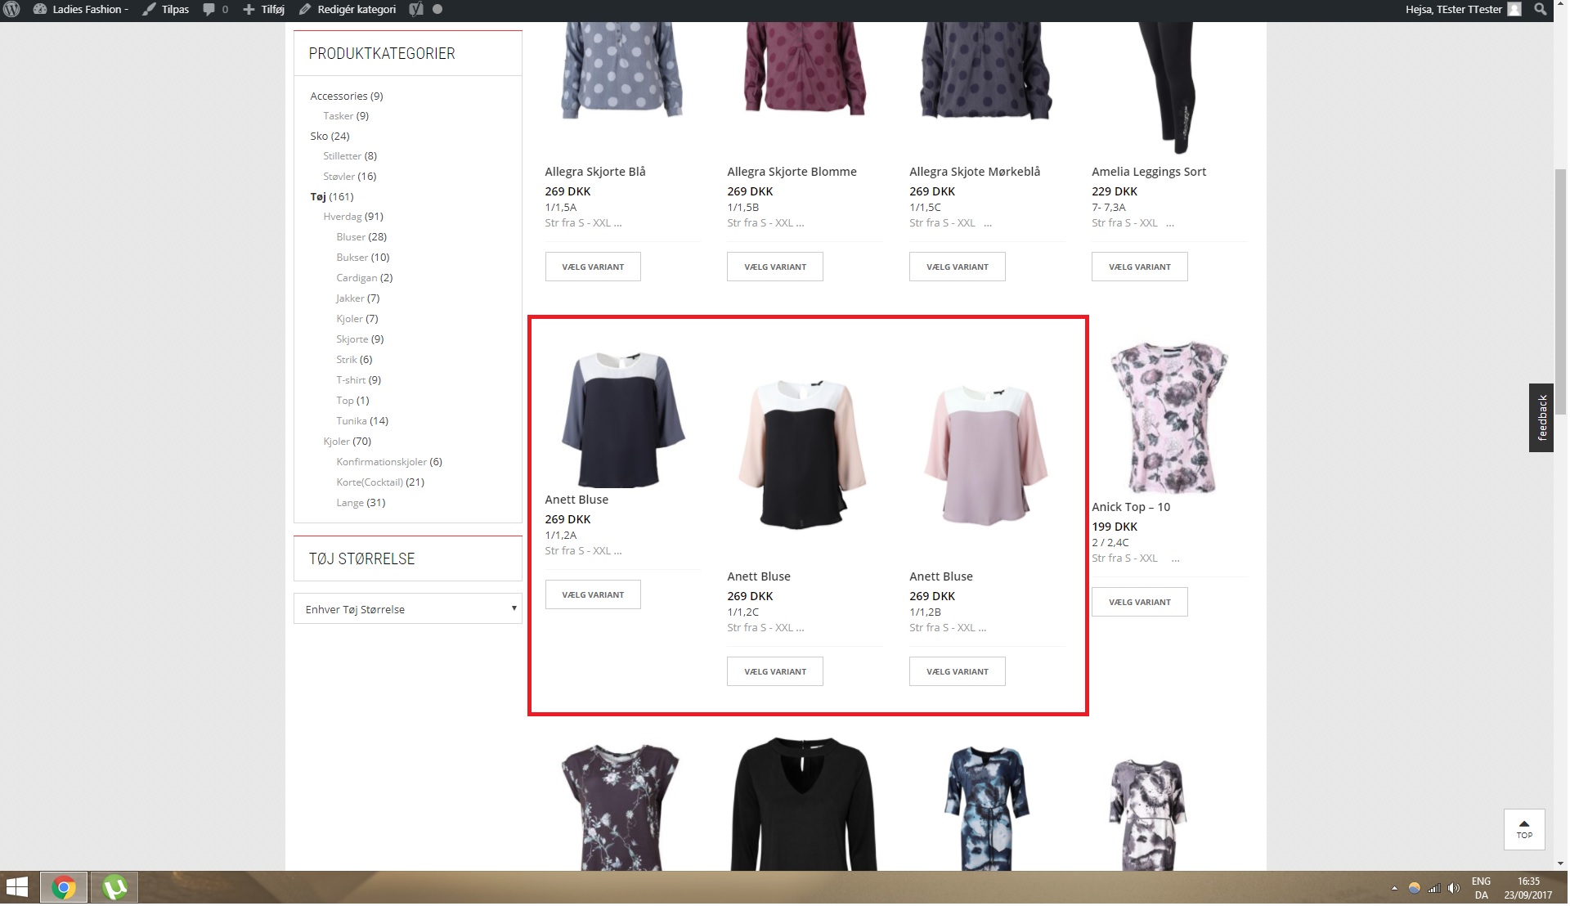
Task: Open the Yoast SEO admin bar icon
Action: tap(416, 9)
